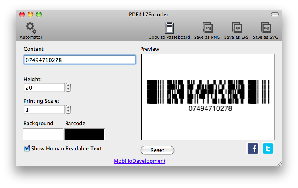Viewport: 298px width, 188px height.
Task: Click the Save as PNG icon
Action: point(207,28)
